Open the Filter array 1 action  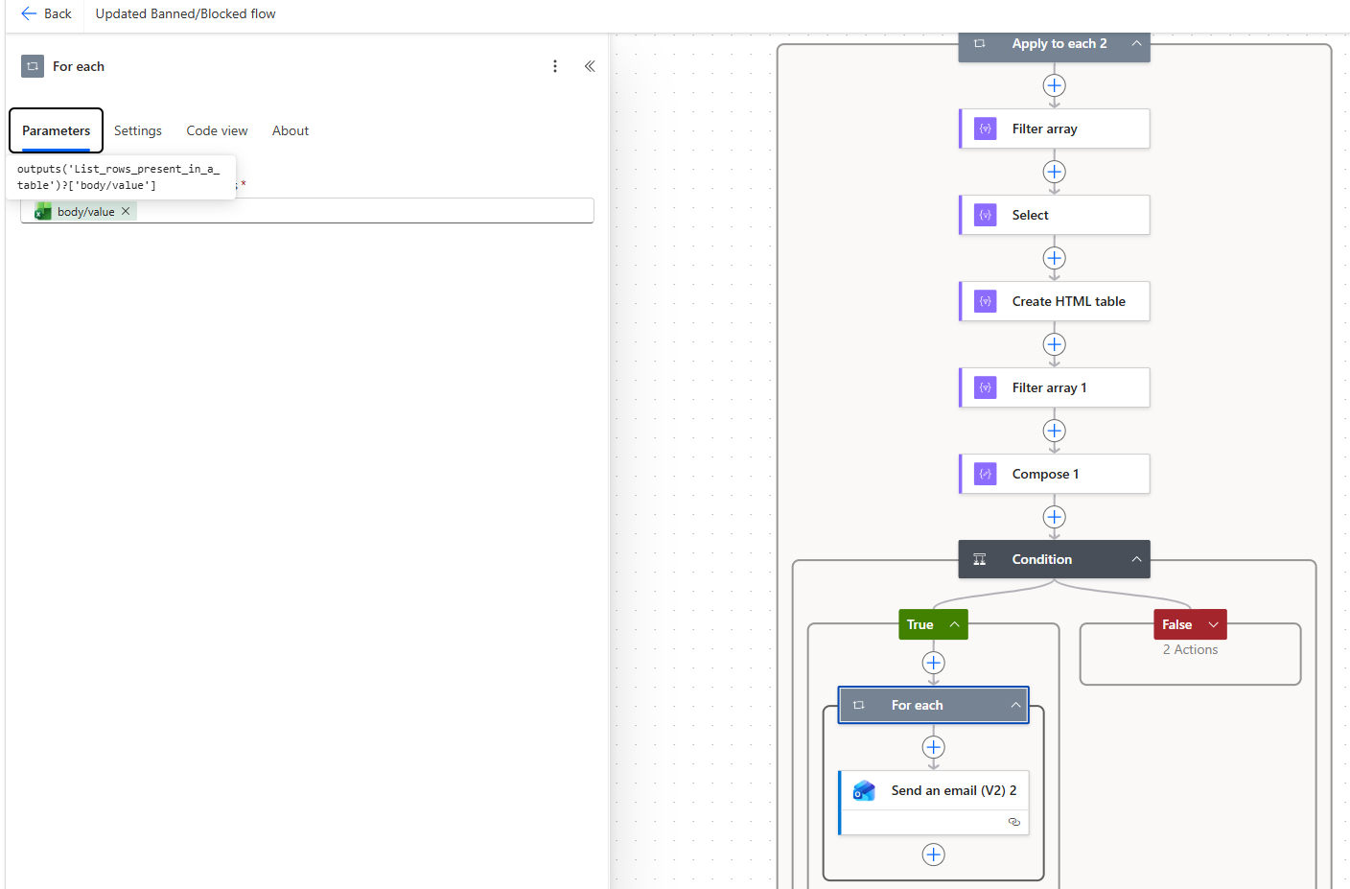pos(1055,387)
